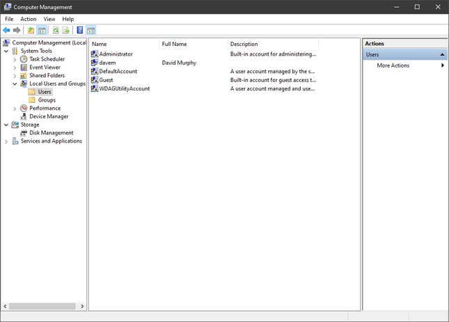
Task: Expand the Shared Folders node
Action: click(15, 76)
